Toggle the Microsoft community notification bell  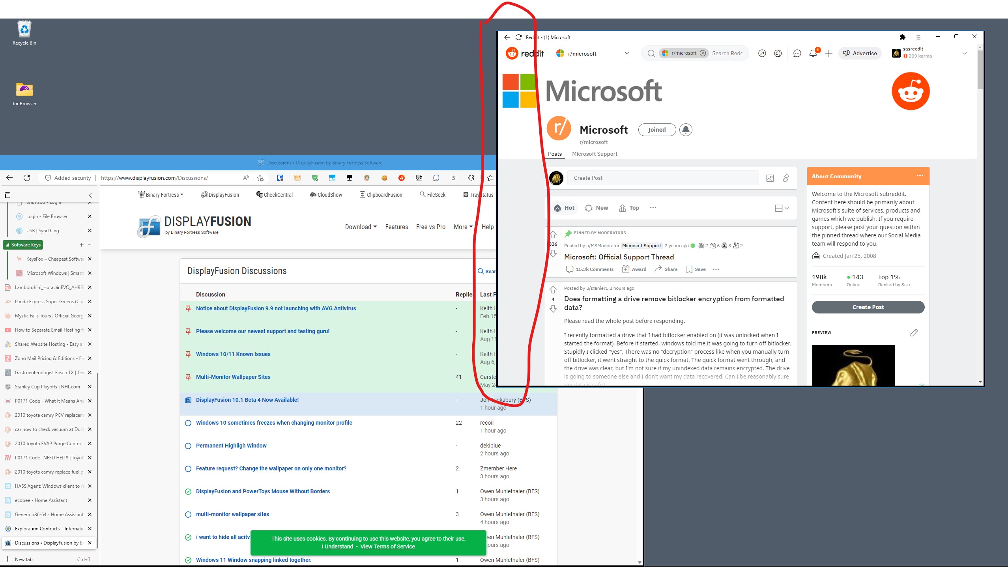pyautogui.click(x=686, y=130)
